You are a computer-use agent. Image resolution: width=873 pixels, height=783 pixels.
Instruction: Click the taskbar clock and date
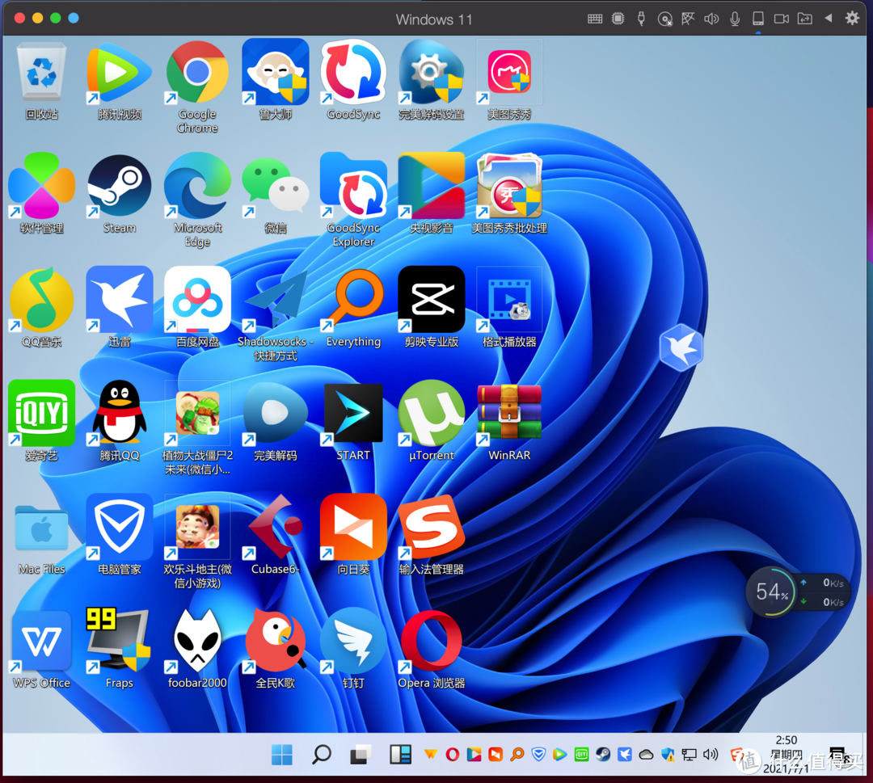(786, 754)
